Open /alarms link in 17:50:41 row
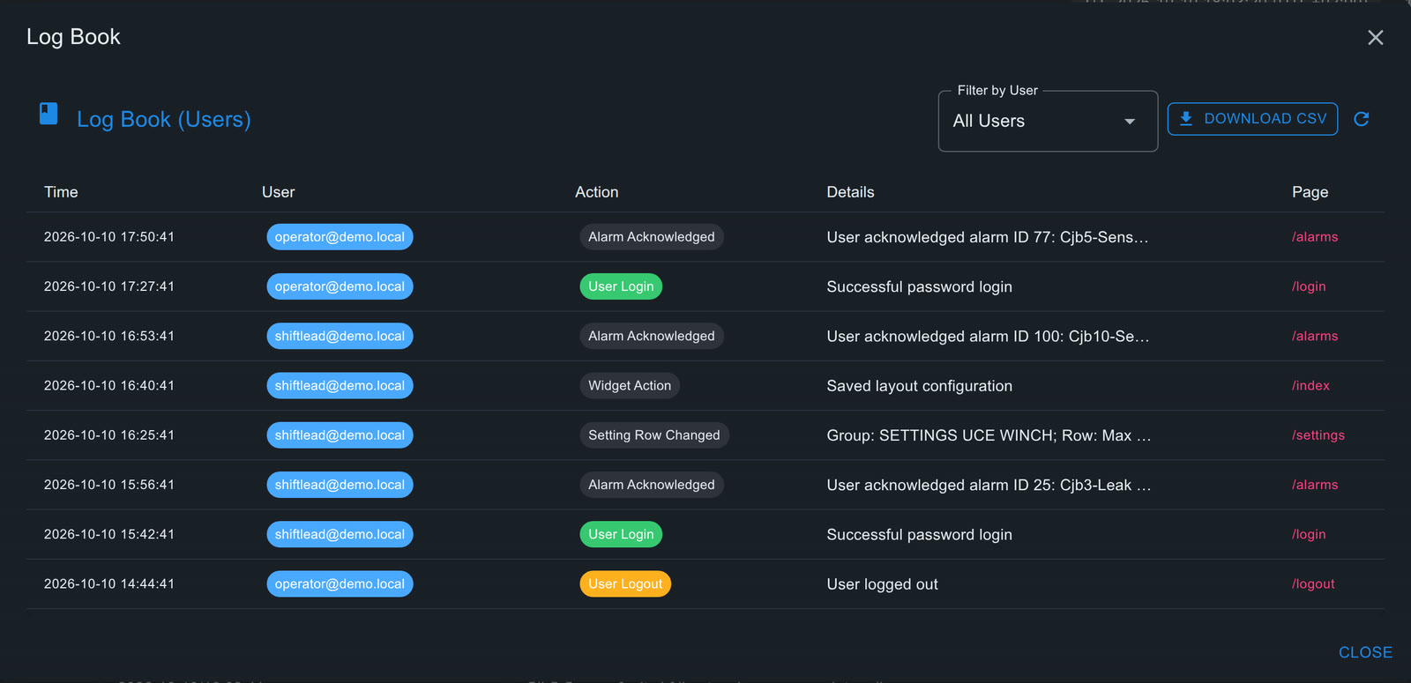 click(x=1315, y=237)
